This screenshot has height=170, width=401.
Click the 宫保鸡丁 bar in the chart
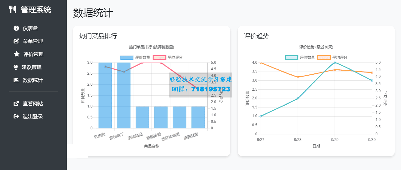[124, 95]
